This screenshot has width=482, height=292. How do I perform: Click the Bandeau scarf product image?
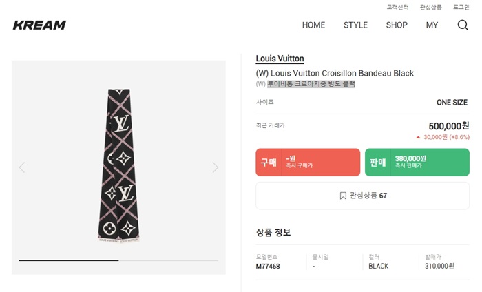(x=118, y=165)
